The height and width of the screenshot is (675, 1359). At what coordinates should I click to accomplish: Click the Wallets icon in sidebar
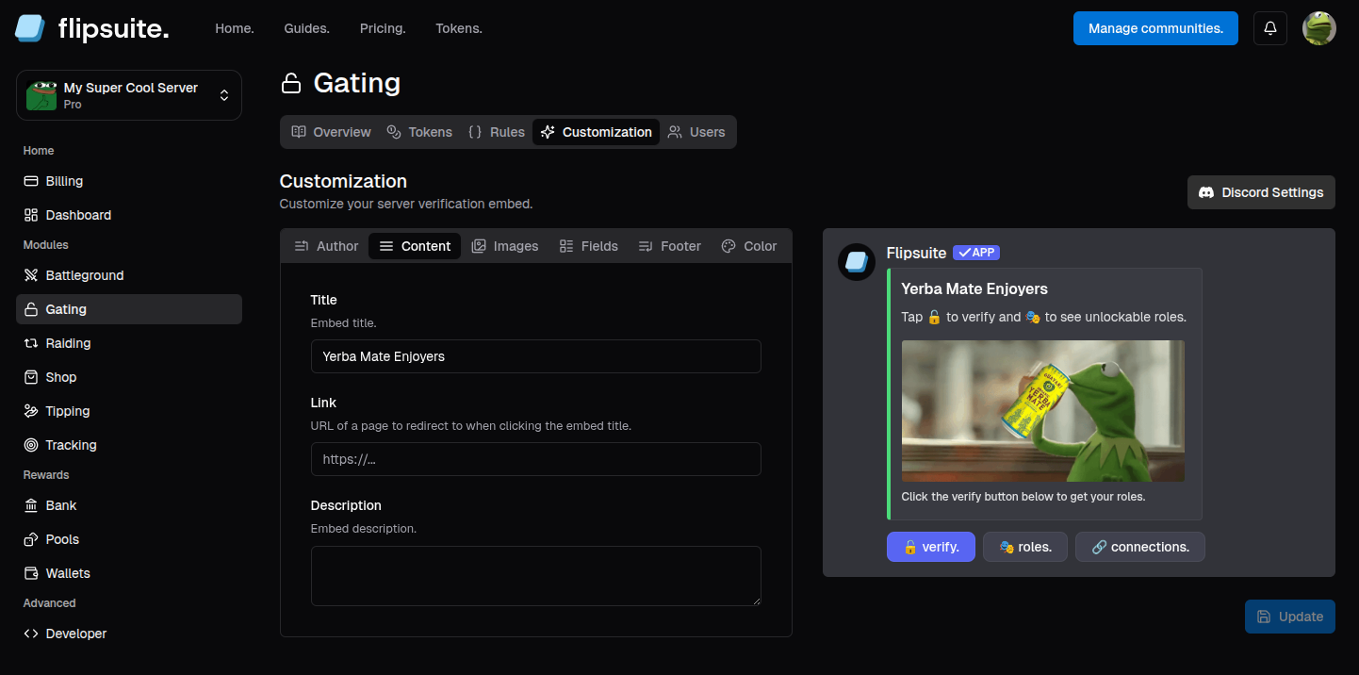tap(31, 573)
